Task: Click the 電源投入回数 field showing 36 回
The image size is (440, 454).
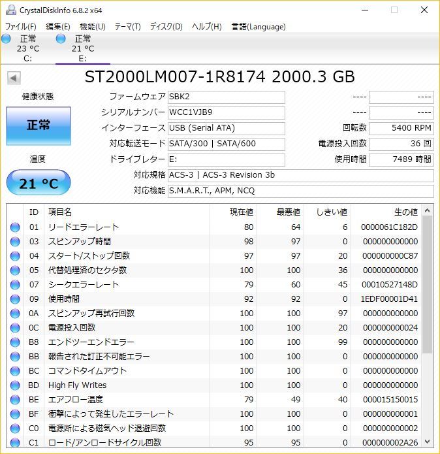Action: (401, 144)
